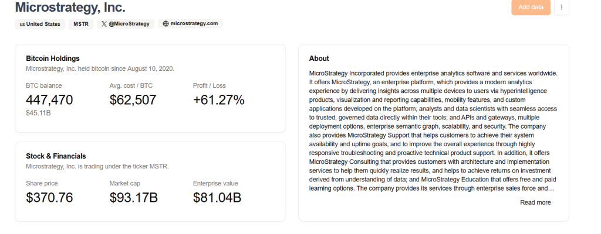Select the MSTR ticker tag
601x234 pixels.
(x=81, y=24)
